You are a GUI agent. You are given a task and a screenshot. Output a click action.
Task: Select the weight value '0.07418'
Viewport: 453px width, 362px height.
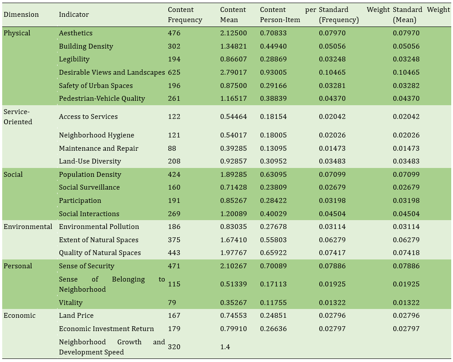click(406, 253)
